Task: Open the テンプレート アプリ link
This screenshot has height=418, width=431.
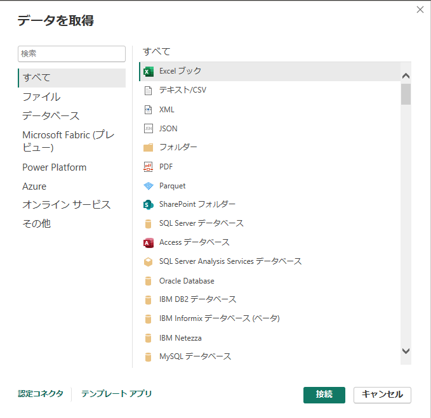Action: pos(117,394)
